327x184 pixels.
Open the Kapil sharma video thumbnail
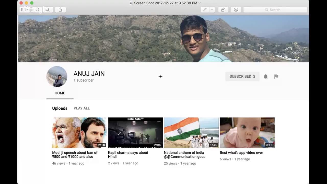point(135,133)
